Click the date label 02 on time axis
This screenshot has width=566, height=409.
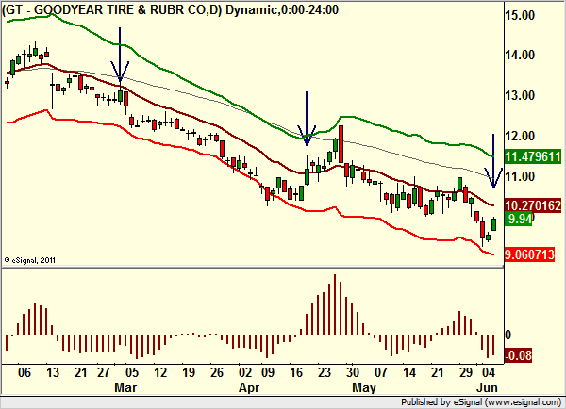pos(244,372)
